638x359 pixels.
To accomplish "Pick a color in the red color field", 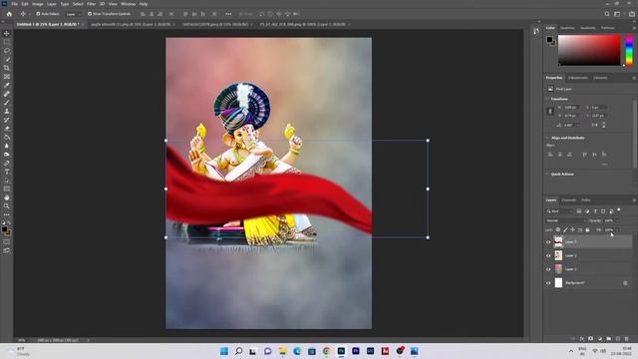I will coord(589,50).
